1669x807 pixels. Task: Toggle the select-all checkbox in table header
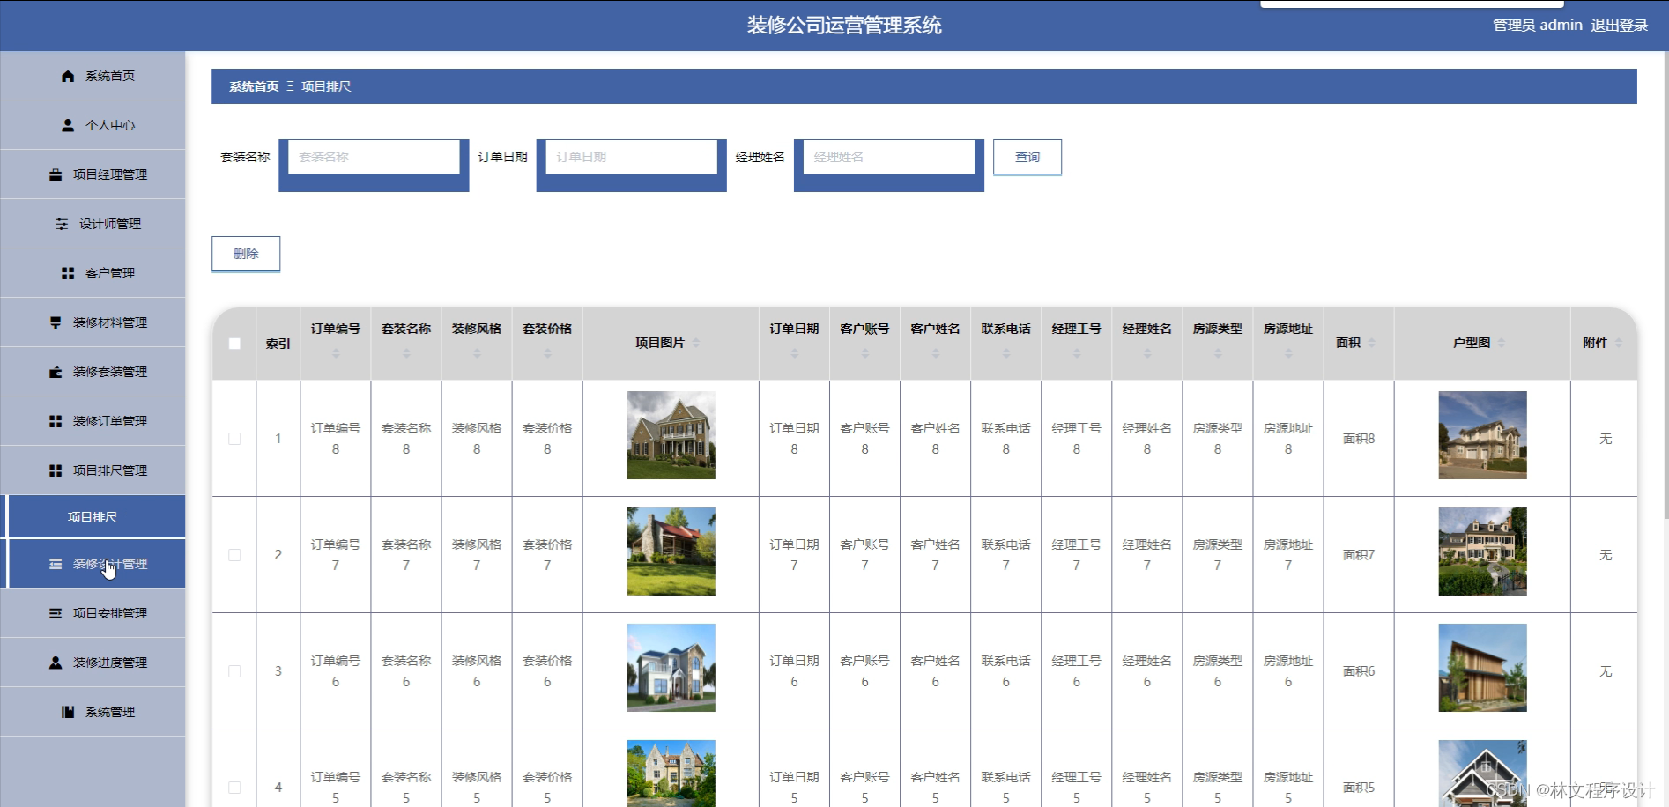pyautogui.click(x=234, y=344)
